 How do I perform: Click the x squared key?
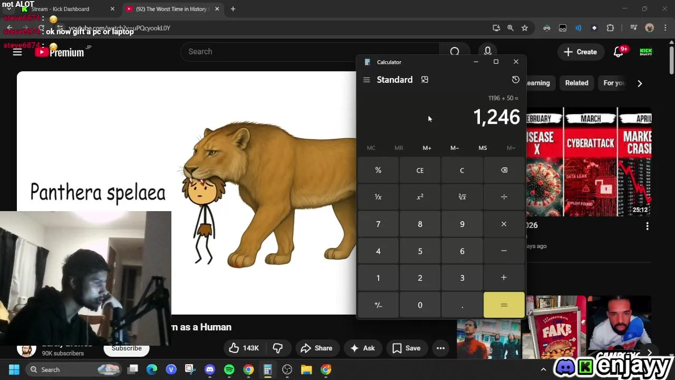420,197
